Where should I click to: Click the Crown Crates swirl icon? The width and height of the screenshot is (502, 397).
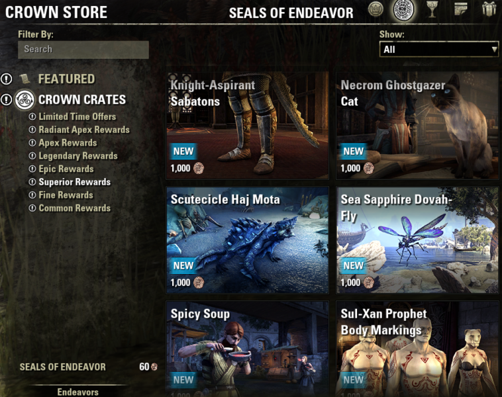tap(25, 100)
